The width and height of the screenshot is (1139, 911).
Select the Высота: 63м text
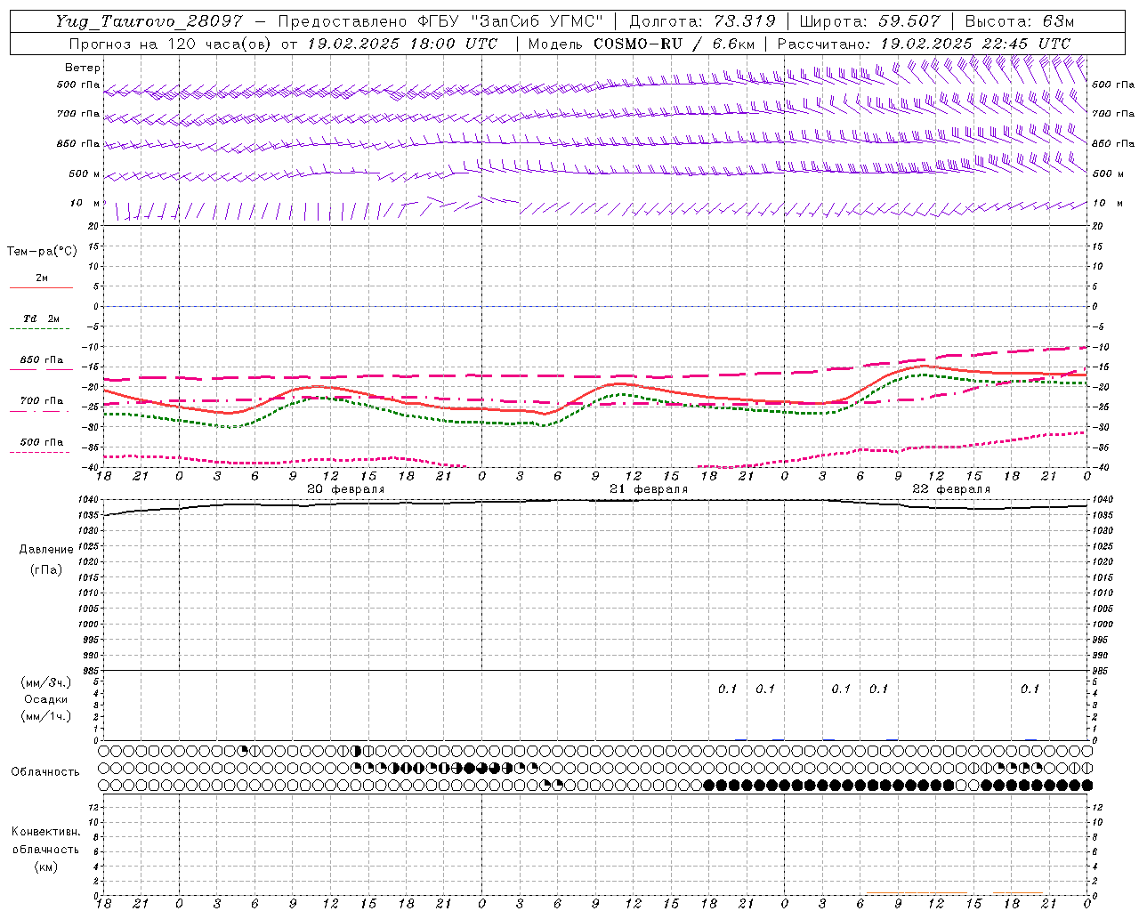tap(1020, 21)
